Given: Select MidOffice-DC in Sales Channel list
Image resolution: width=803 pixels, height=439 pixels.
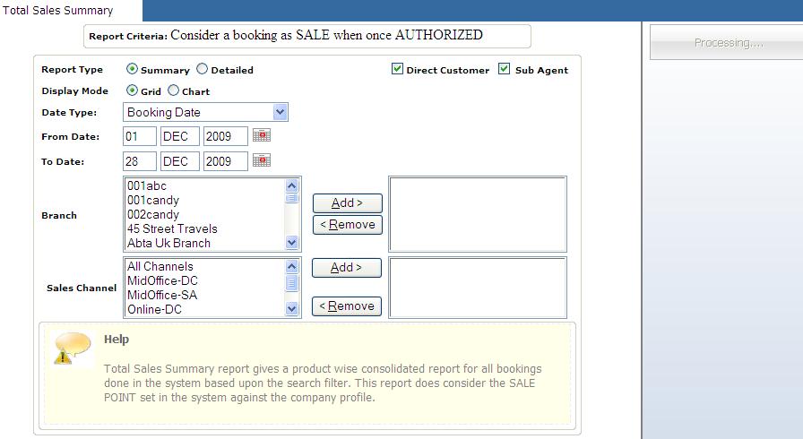Looking at the screenshot, I should point(162,280).
